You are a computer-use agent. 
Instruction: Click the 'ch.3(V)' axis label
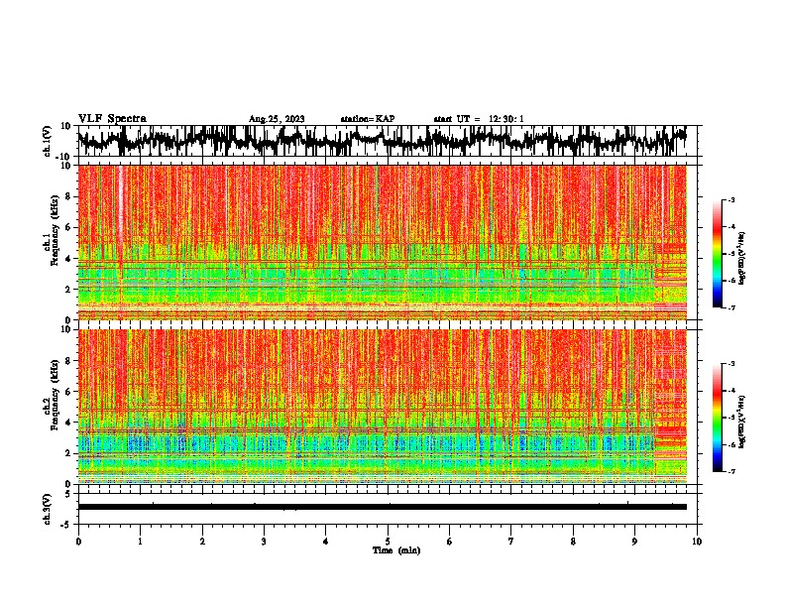tap(48, 509)
